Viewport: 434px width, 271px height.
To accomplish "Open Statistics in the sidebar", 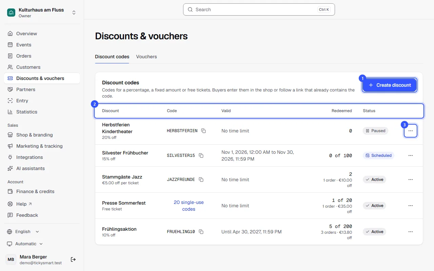I will (x=42, y=112).
